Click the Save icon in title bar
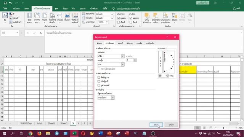The height and width of the screenshot is (137, 244). click(5, 3)
